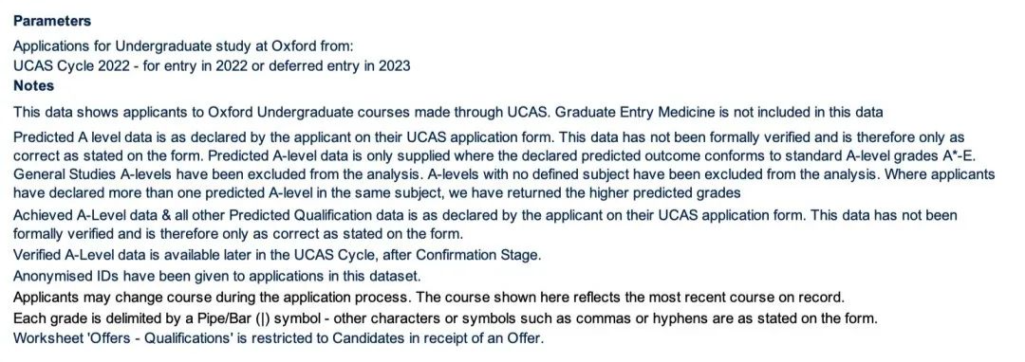Click the Parameters heading
The width and height of the screenshot is (1025, 362).
(x=51, y=21)
